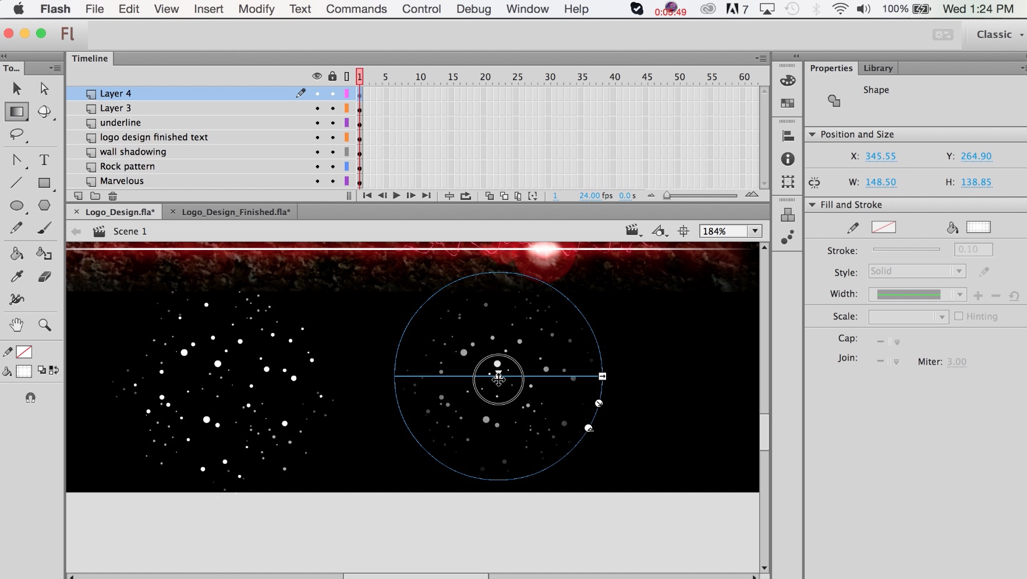
Task: Select the Zoom tool
Action: coord(45,325)
